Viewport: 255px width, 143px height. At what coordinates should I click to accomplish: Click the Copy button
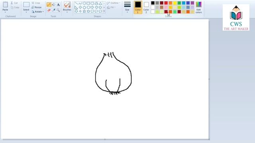[x=15, y=7]
